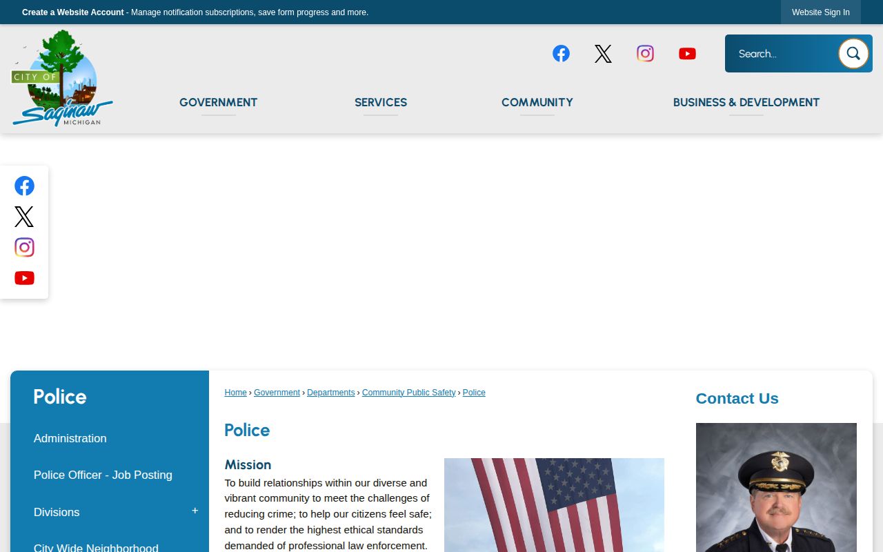Click the Mission heading text
Image resolution: width=883 pixels, height=552 pixels.
point(248,464)
